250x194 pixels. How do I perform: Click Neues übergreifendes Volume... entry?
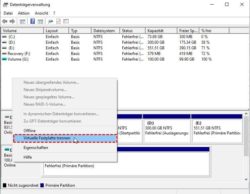[x=65, y=82]
